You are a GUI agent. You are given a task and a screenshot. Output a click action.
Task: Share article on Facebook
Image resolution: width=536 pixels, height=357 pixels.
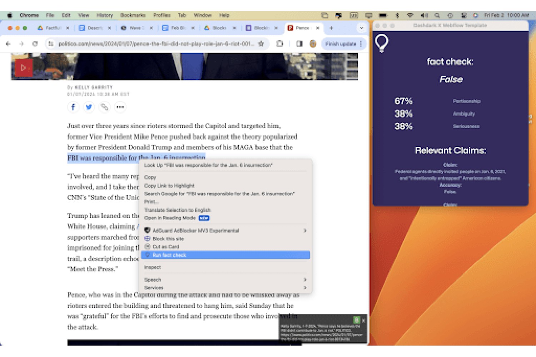[73, 107]
